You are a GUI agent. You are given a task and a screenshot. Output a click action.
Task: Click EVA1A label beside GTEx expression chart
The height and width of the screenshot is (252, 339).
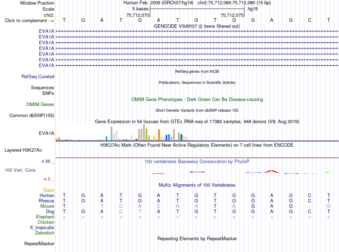[46, 133]
